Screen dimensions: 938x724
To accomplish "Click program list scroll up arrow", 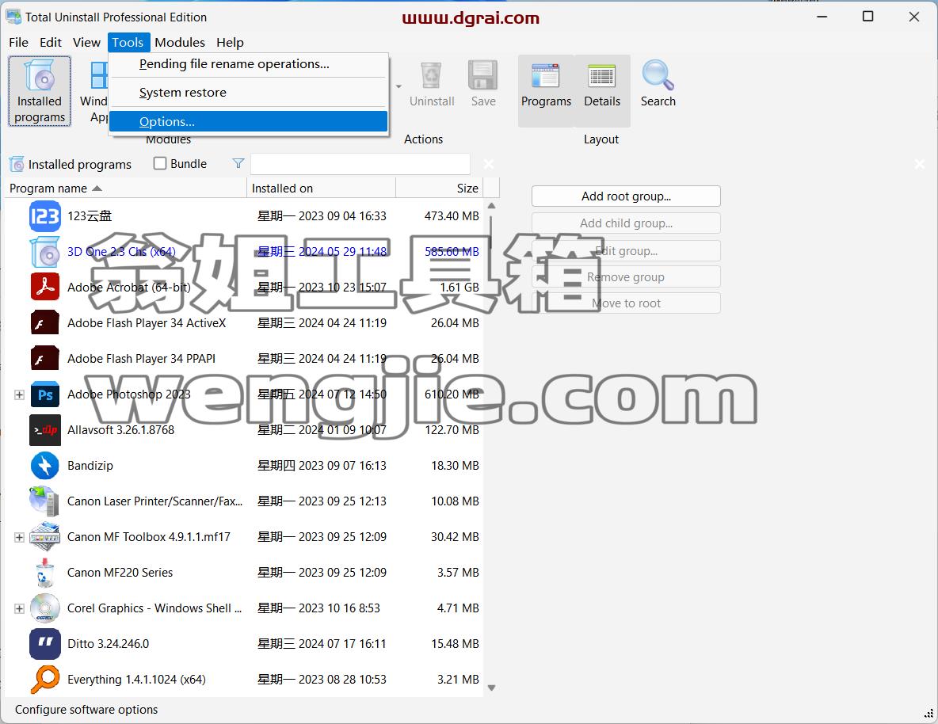I will point(492,206).
